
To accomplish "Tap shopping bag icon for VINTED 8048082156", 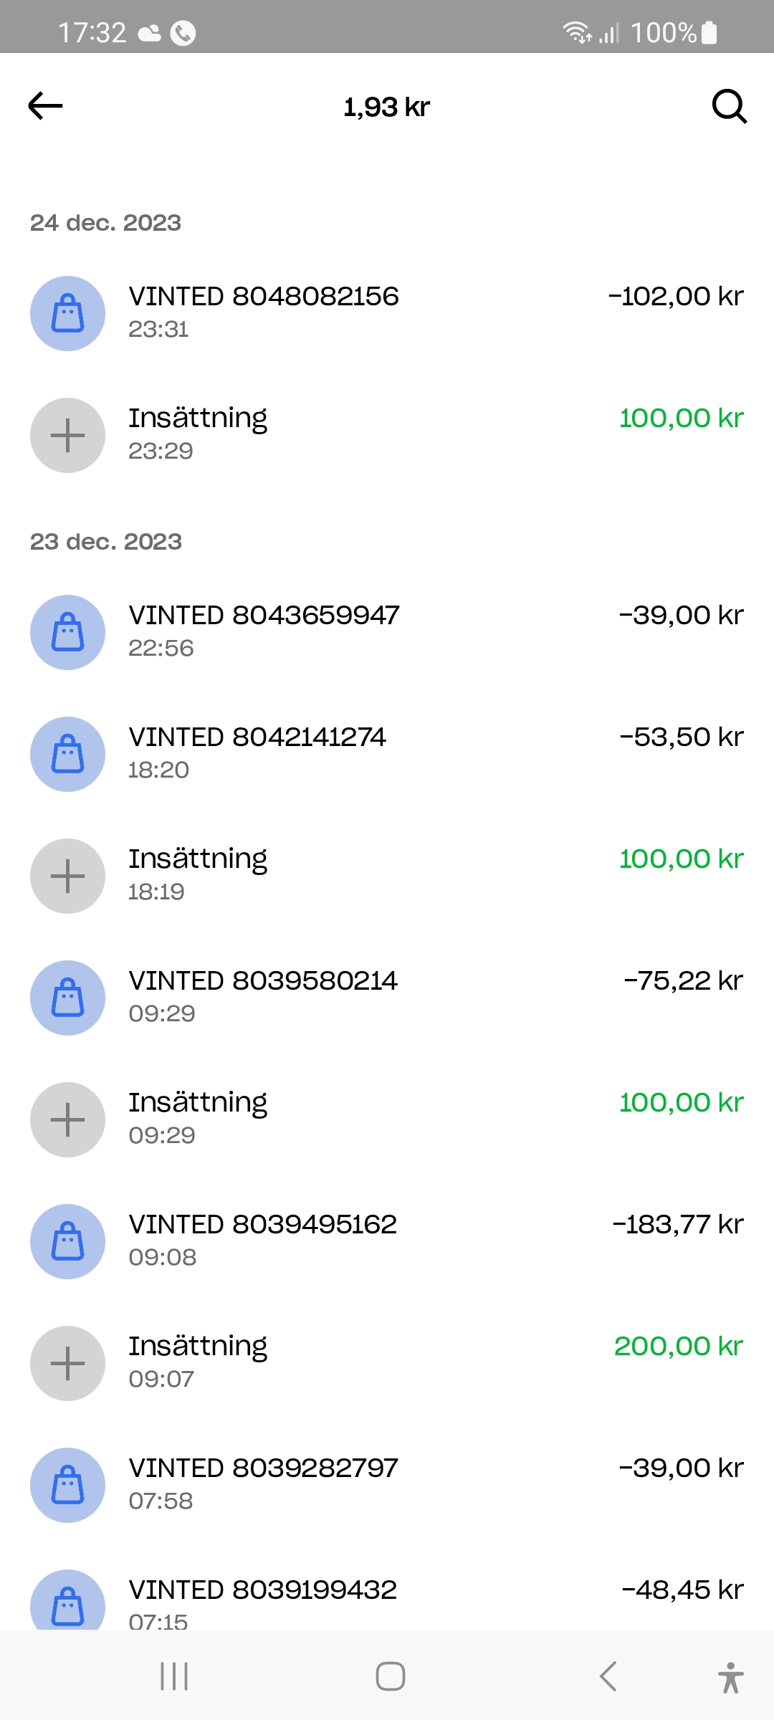I will point(68,314).
